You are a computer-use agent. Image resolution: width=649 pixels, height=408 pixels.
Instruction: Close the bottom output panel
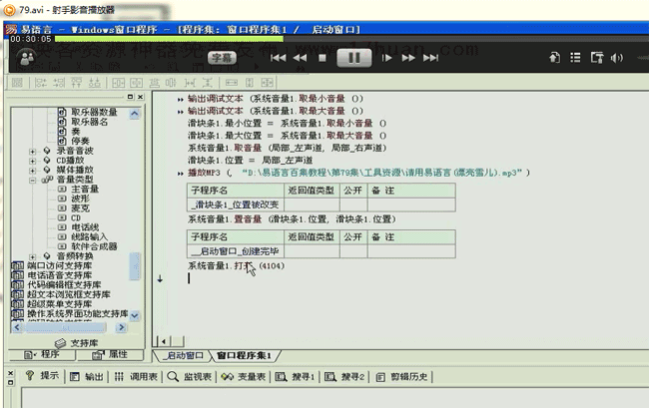tap(11, 373)
